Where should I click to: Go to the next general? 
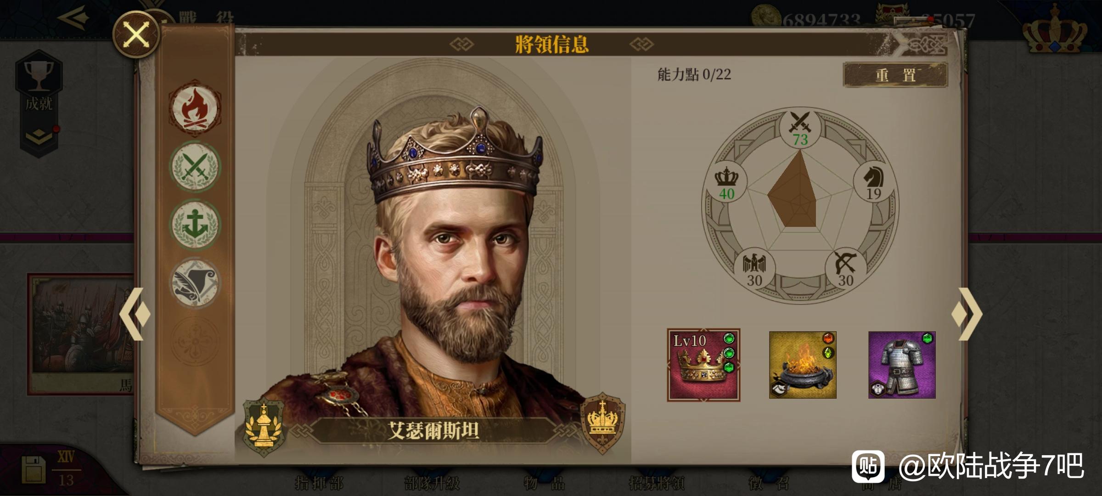[x=967, y=315]
